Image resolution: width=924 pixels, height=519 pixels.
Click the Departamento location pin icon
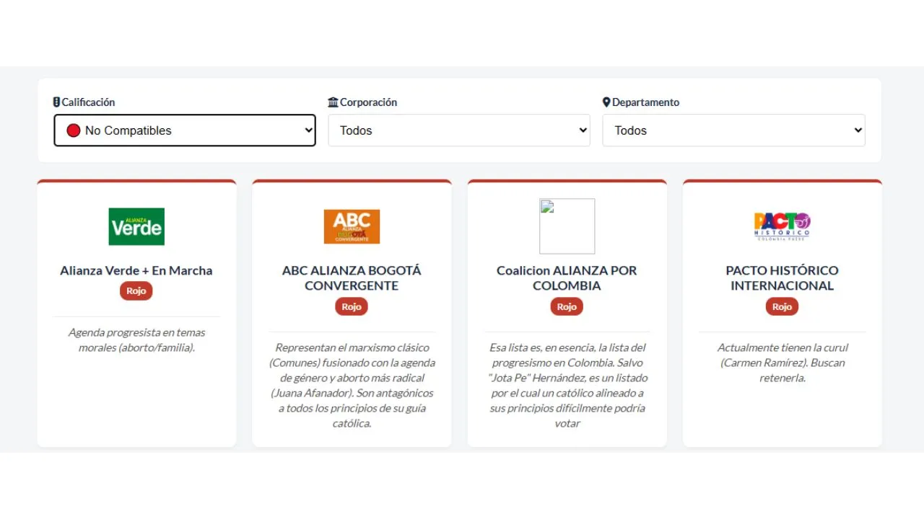coord(606,102)
